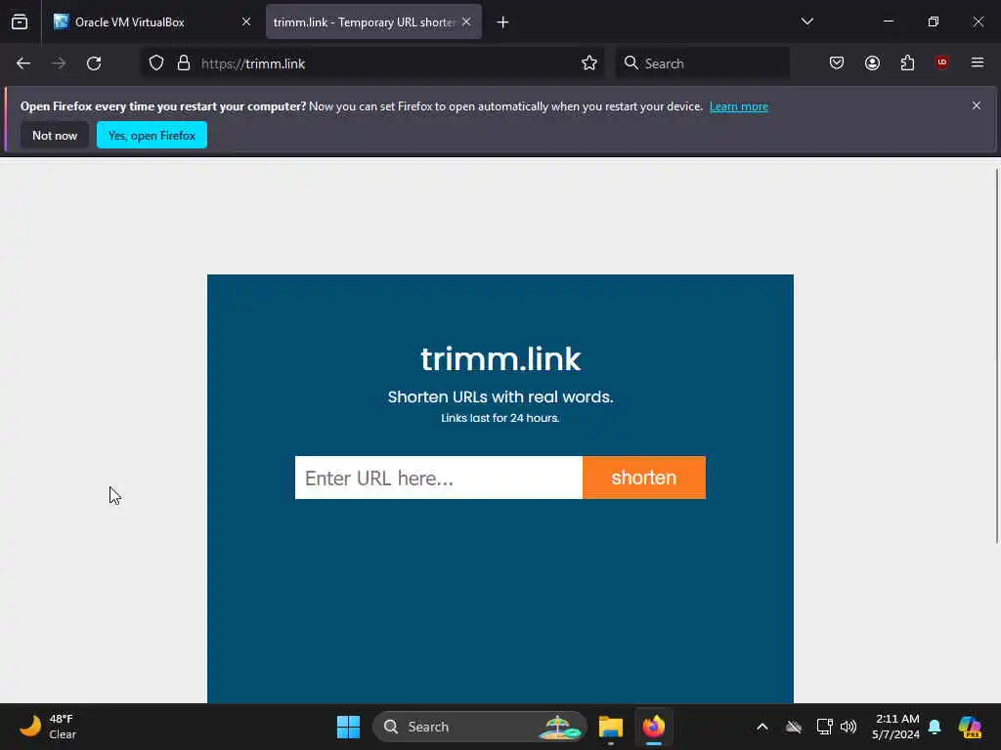
Task: Reload the current page
Action: coord(94,63)
